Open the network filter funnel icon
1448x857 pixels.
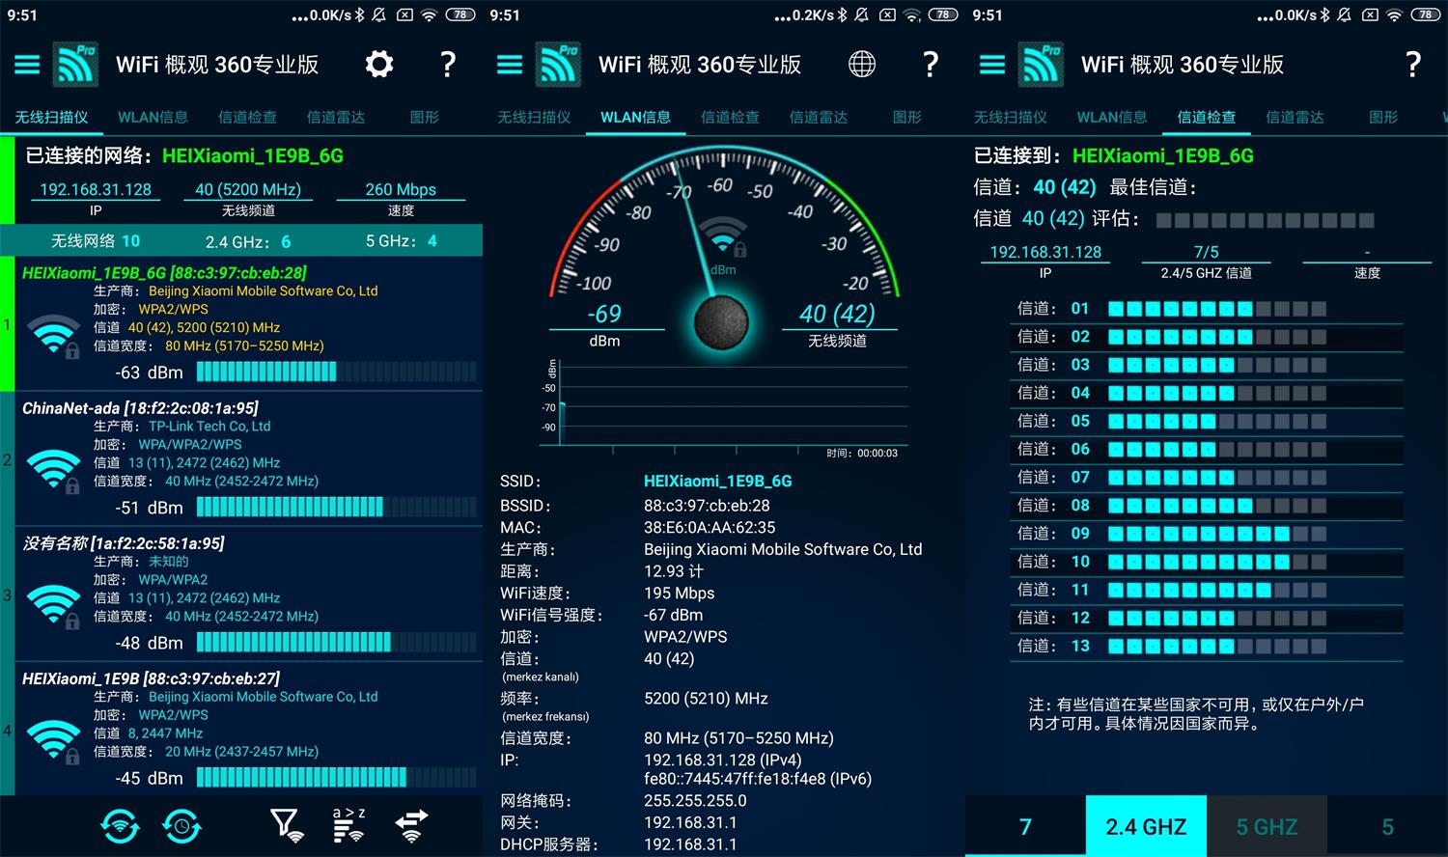pos(285,826)
